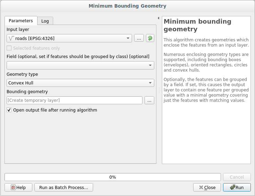Click the Create temporary layer field
The image size is (255, 196).
click(x=74, y=100)
